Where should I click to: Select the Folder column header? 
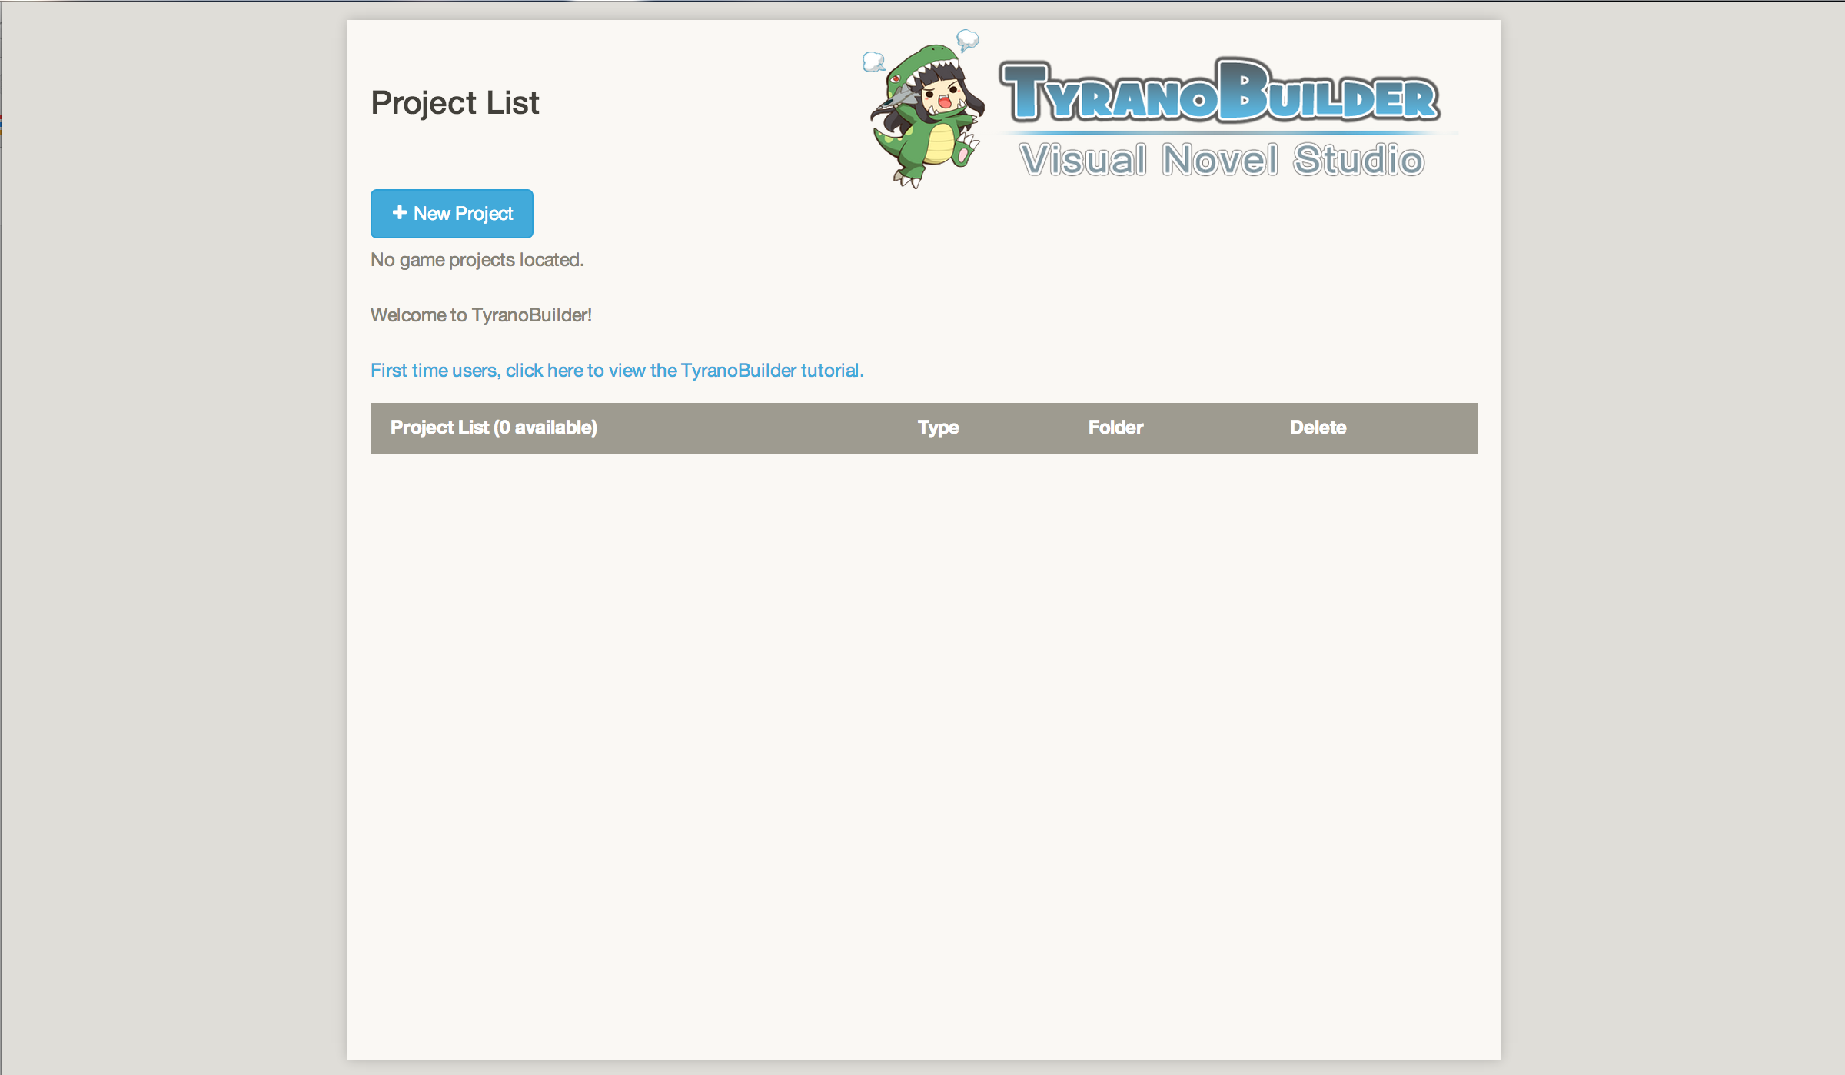[1115, 428]
